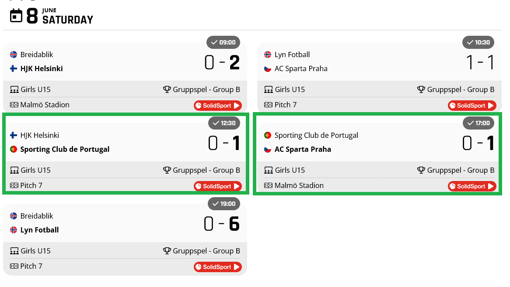
Task: Click the Girls U15 team icon in 19:00 match
Action: [x=14, y=251]
